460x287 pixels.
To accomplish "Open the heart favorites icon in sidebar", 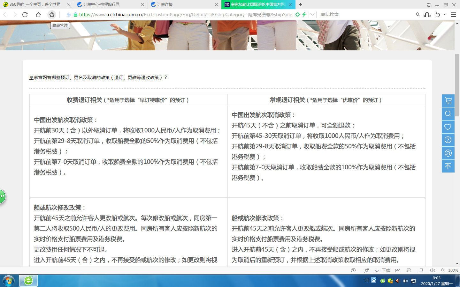I will [448, 127].
